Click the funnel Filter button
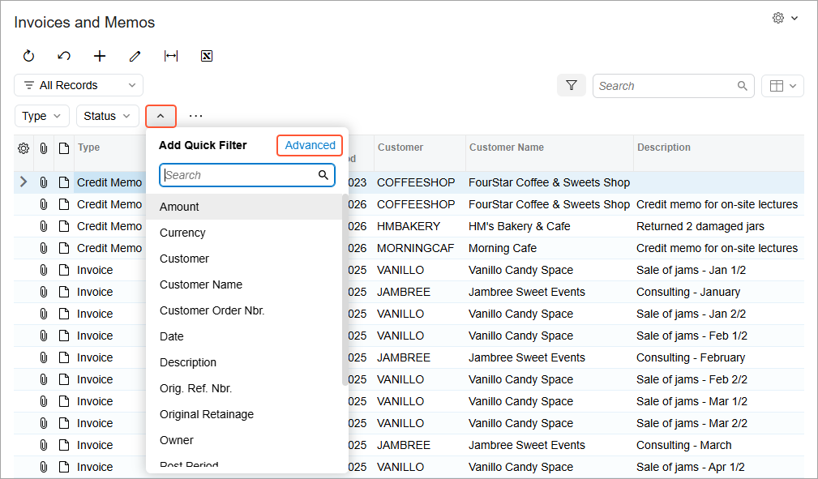 (x=571, y=85)
